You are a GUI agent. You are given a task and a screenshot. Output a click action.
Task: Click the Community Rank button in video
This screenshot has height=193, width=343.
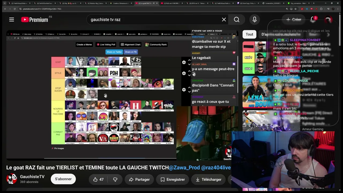(156, 44)
